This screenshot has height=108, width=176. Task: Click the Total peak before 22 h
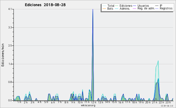click(158, 61)
